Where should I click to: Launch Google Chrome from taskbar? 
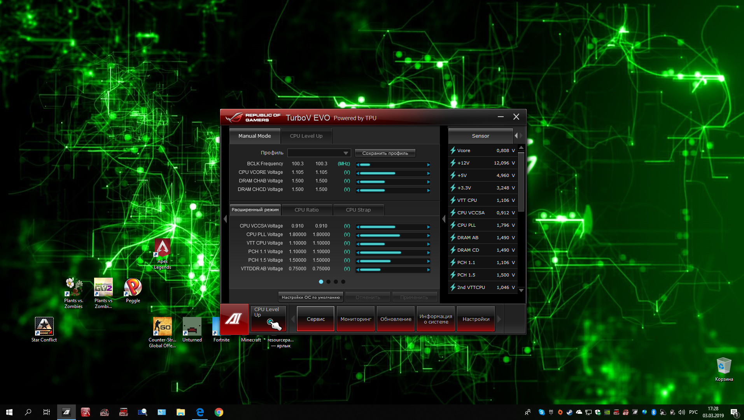point(219,412)
